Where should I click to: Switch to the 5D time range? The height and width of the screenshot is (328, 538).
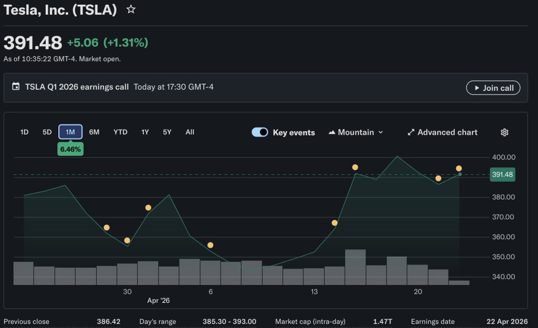click(47, 132)
